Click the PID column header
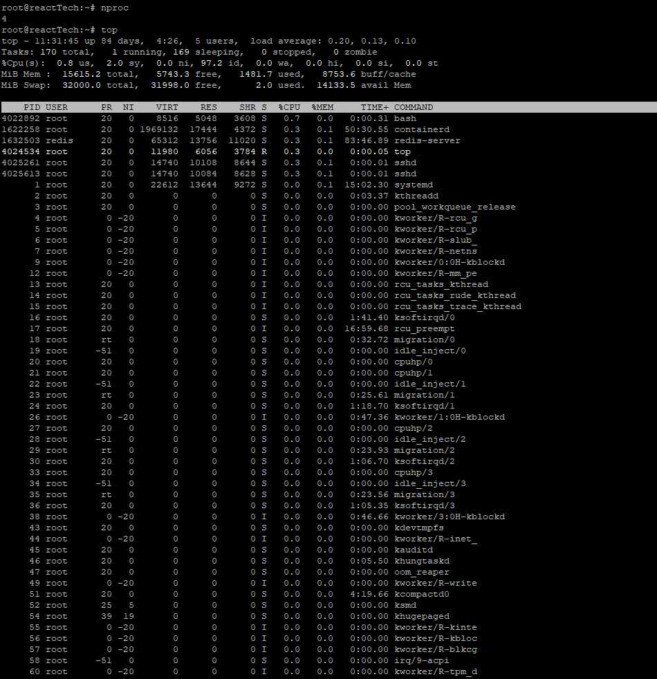Viewport: 657px width, 679px height. 32,107
